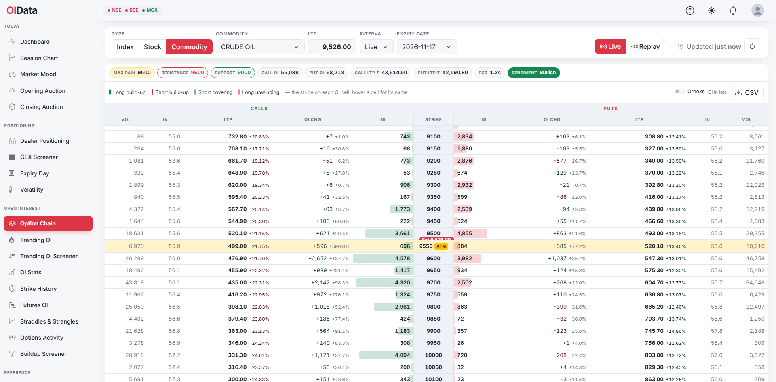The height and width of the screenshot is (382, 776).
Task: Click the Dealer Positioning icon
Action: pos(12,141)
